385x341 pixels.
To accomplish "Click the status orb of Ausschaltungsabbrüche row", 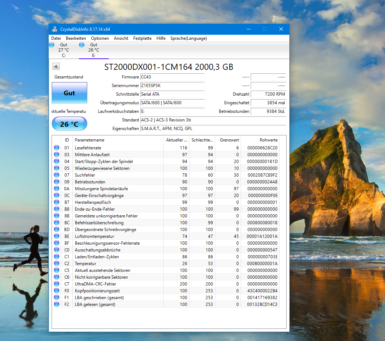I will coord(57,250).
